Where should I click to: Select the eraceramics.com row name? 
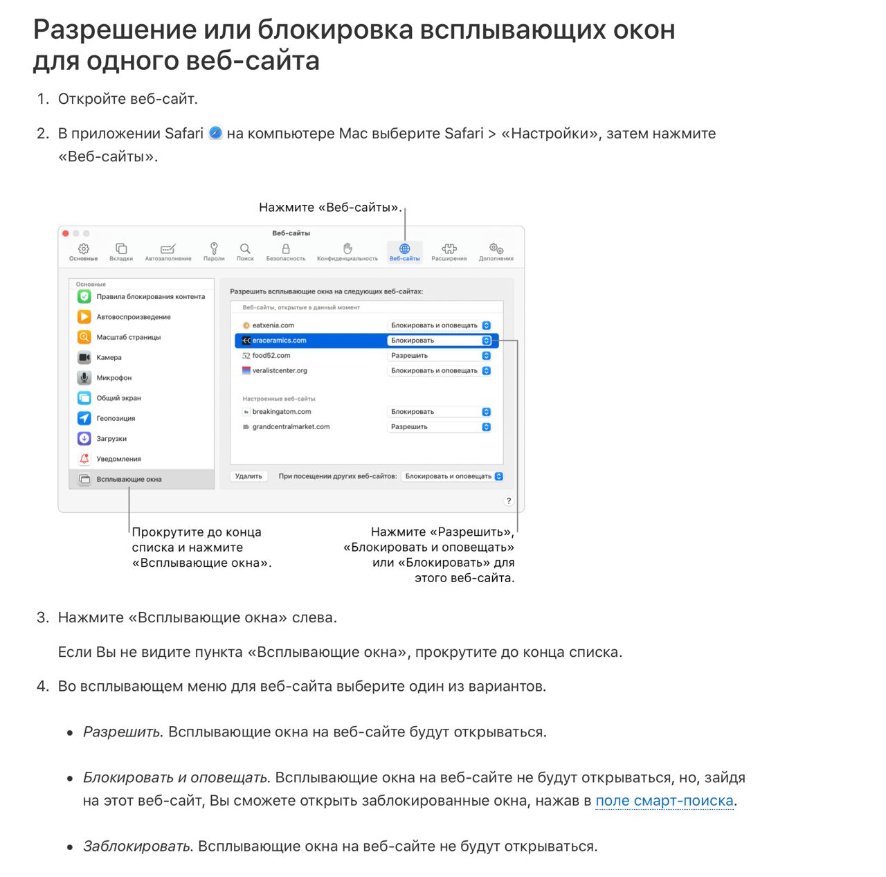[279, 341]
